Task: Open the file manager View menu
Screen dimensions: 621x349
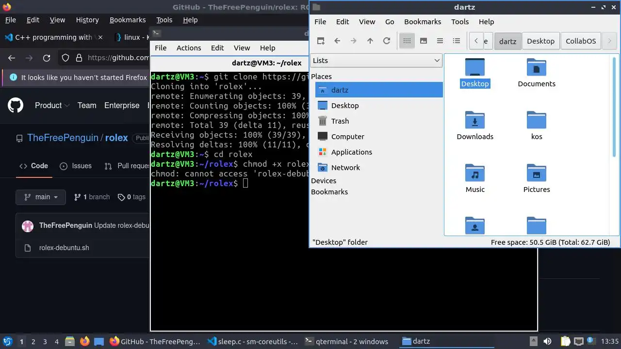Action: point(367,22)
